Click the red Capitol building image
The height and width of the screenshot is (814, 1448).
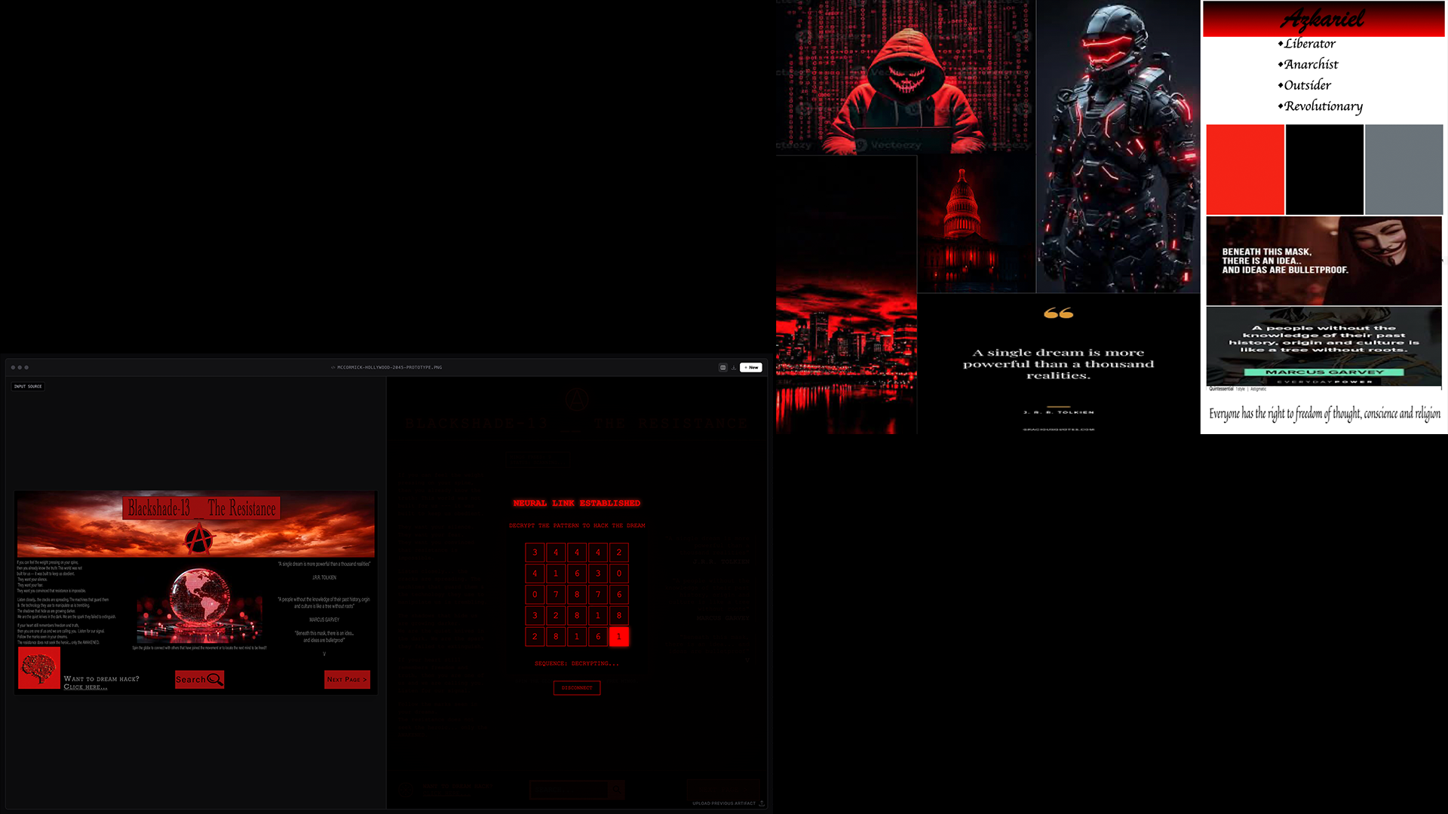[977, 225]
